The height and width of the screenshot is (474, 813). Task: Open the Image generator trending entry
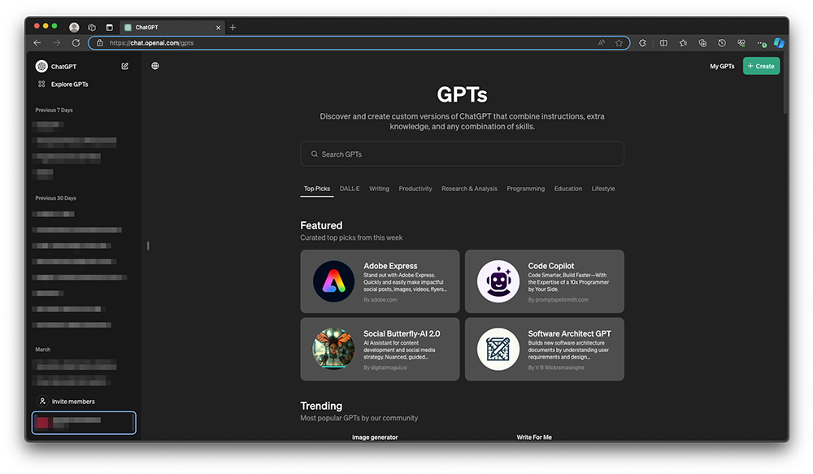click(375, 437)
